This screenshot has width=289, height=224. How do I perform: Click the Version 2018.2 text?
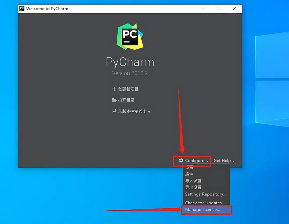[x=130, y=73]
